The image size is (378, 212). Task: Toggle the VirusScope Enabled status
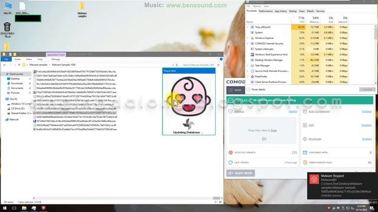pos(367,139)
